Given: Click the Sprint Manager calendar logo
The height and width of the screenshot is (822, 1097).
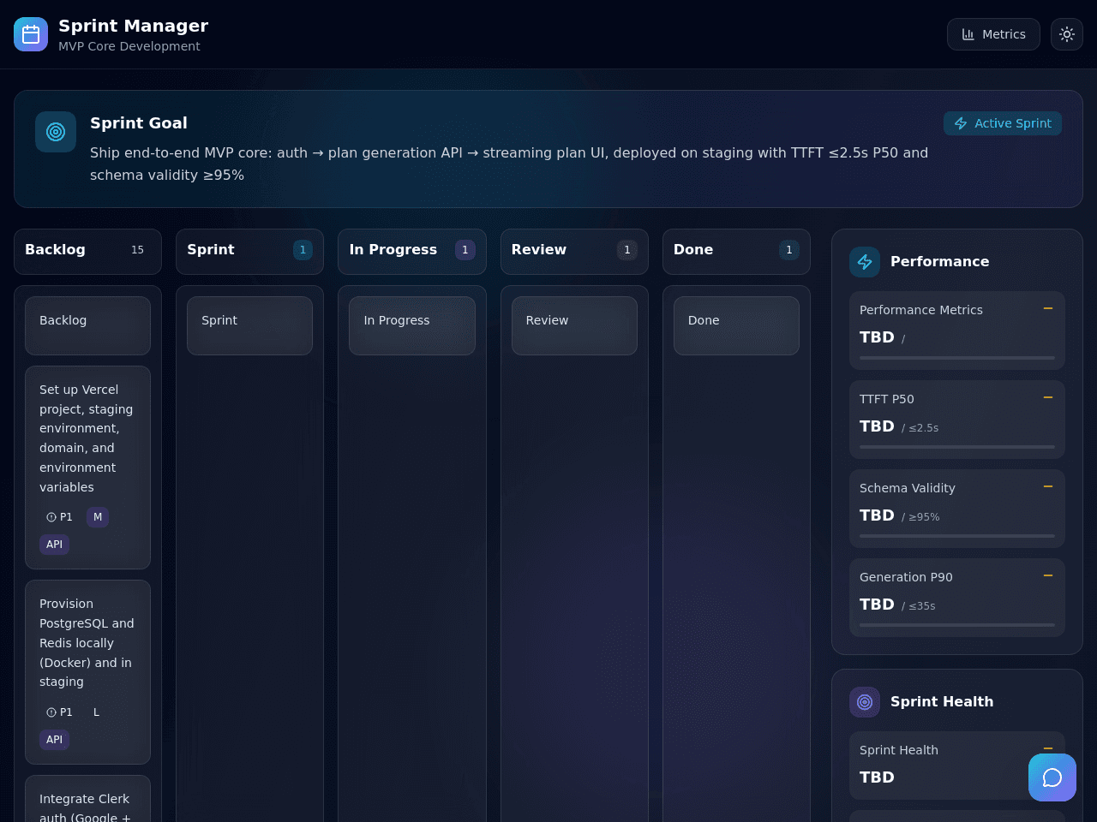Looking at the screenshot, I should tap(31, 34).
